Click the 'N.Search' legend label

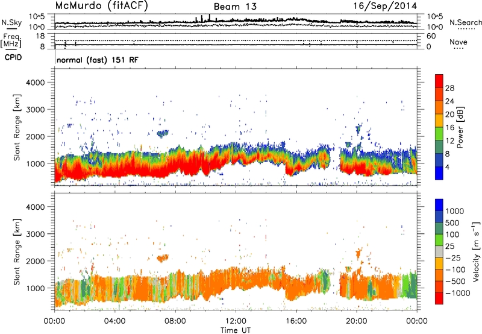click(465, 22)
